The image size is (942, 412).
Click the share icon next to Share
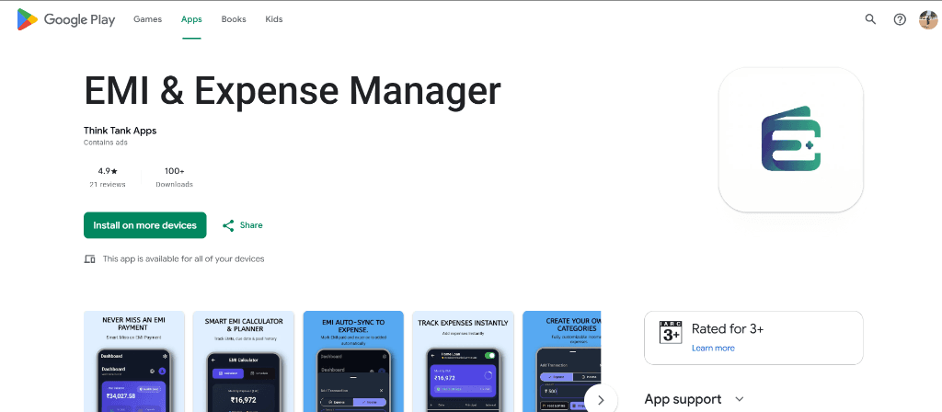[x=228, y=225]
